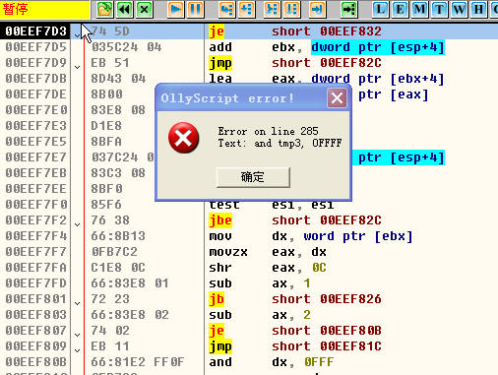Show Executable modules via the E button
Viewport: 498px width, 375px height.
coord(400,9)
